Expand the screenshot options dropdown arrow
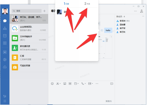Screen dimensions: 147x105 (x=60, y=83)
